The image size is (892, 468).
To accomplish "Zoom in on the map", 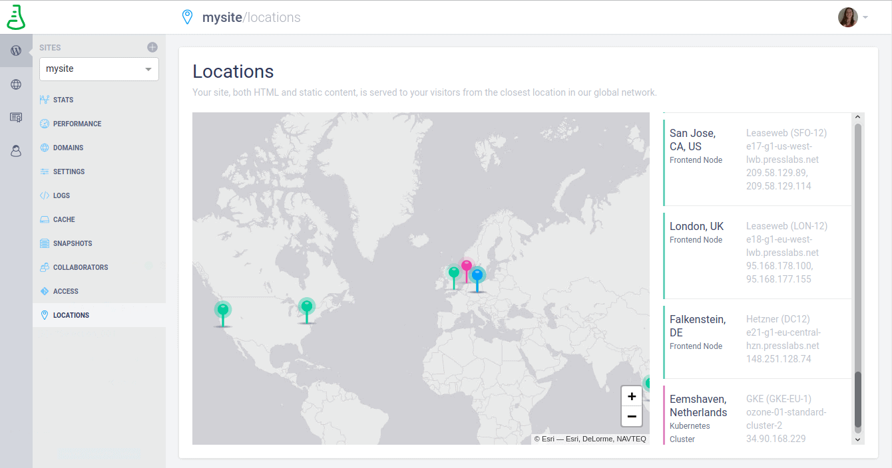I will [632, 396].
